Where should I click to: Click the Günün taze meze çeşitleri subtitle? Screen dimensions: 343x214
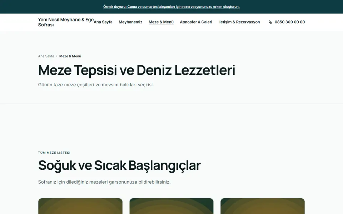pos(96,85)
